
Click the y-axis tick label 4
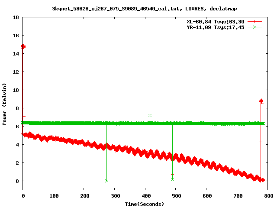[x=17, y=145]
